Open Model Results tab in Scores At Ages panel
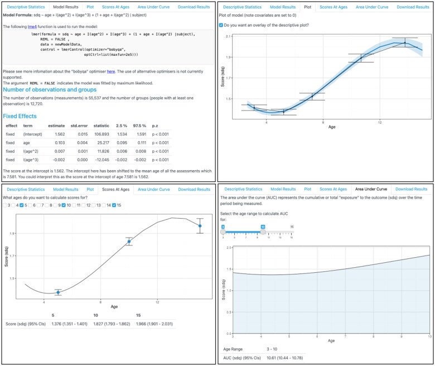This screenshot has width=435, height=366. click(x=65, y=189)
